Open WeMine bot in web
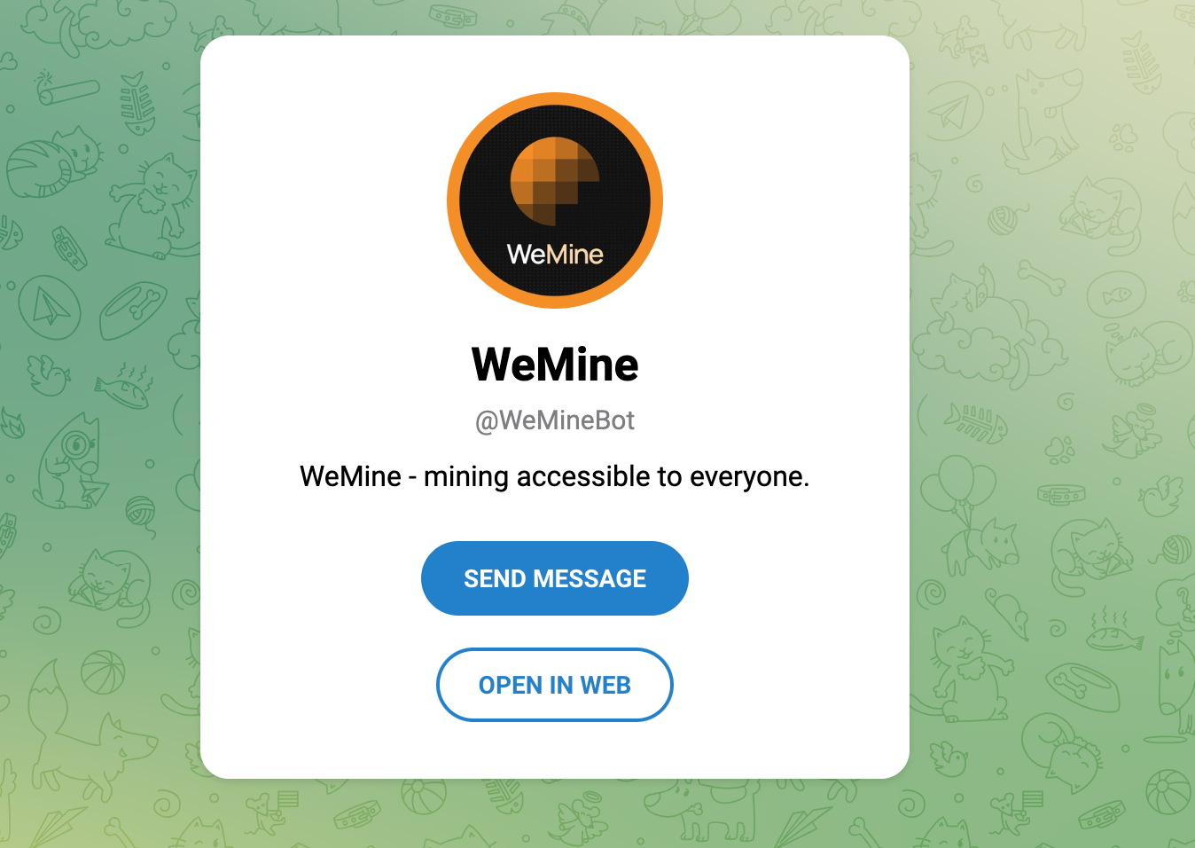Viewport: 1195px width, 848px height. click(x=555, y=685)
